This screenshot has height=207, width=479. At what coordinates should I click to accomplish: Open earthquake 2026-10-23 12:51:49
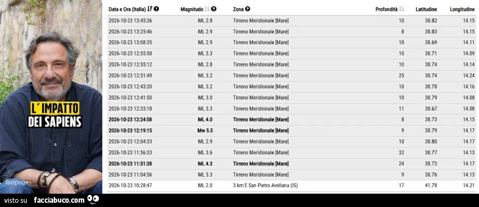pyautogui.click(x=292, y=76)
